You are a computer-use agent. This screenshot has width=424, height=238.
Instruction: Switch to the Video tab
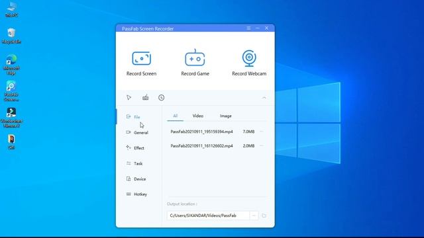tap(197, 116)
